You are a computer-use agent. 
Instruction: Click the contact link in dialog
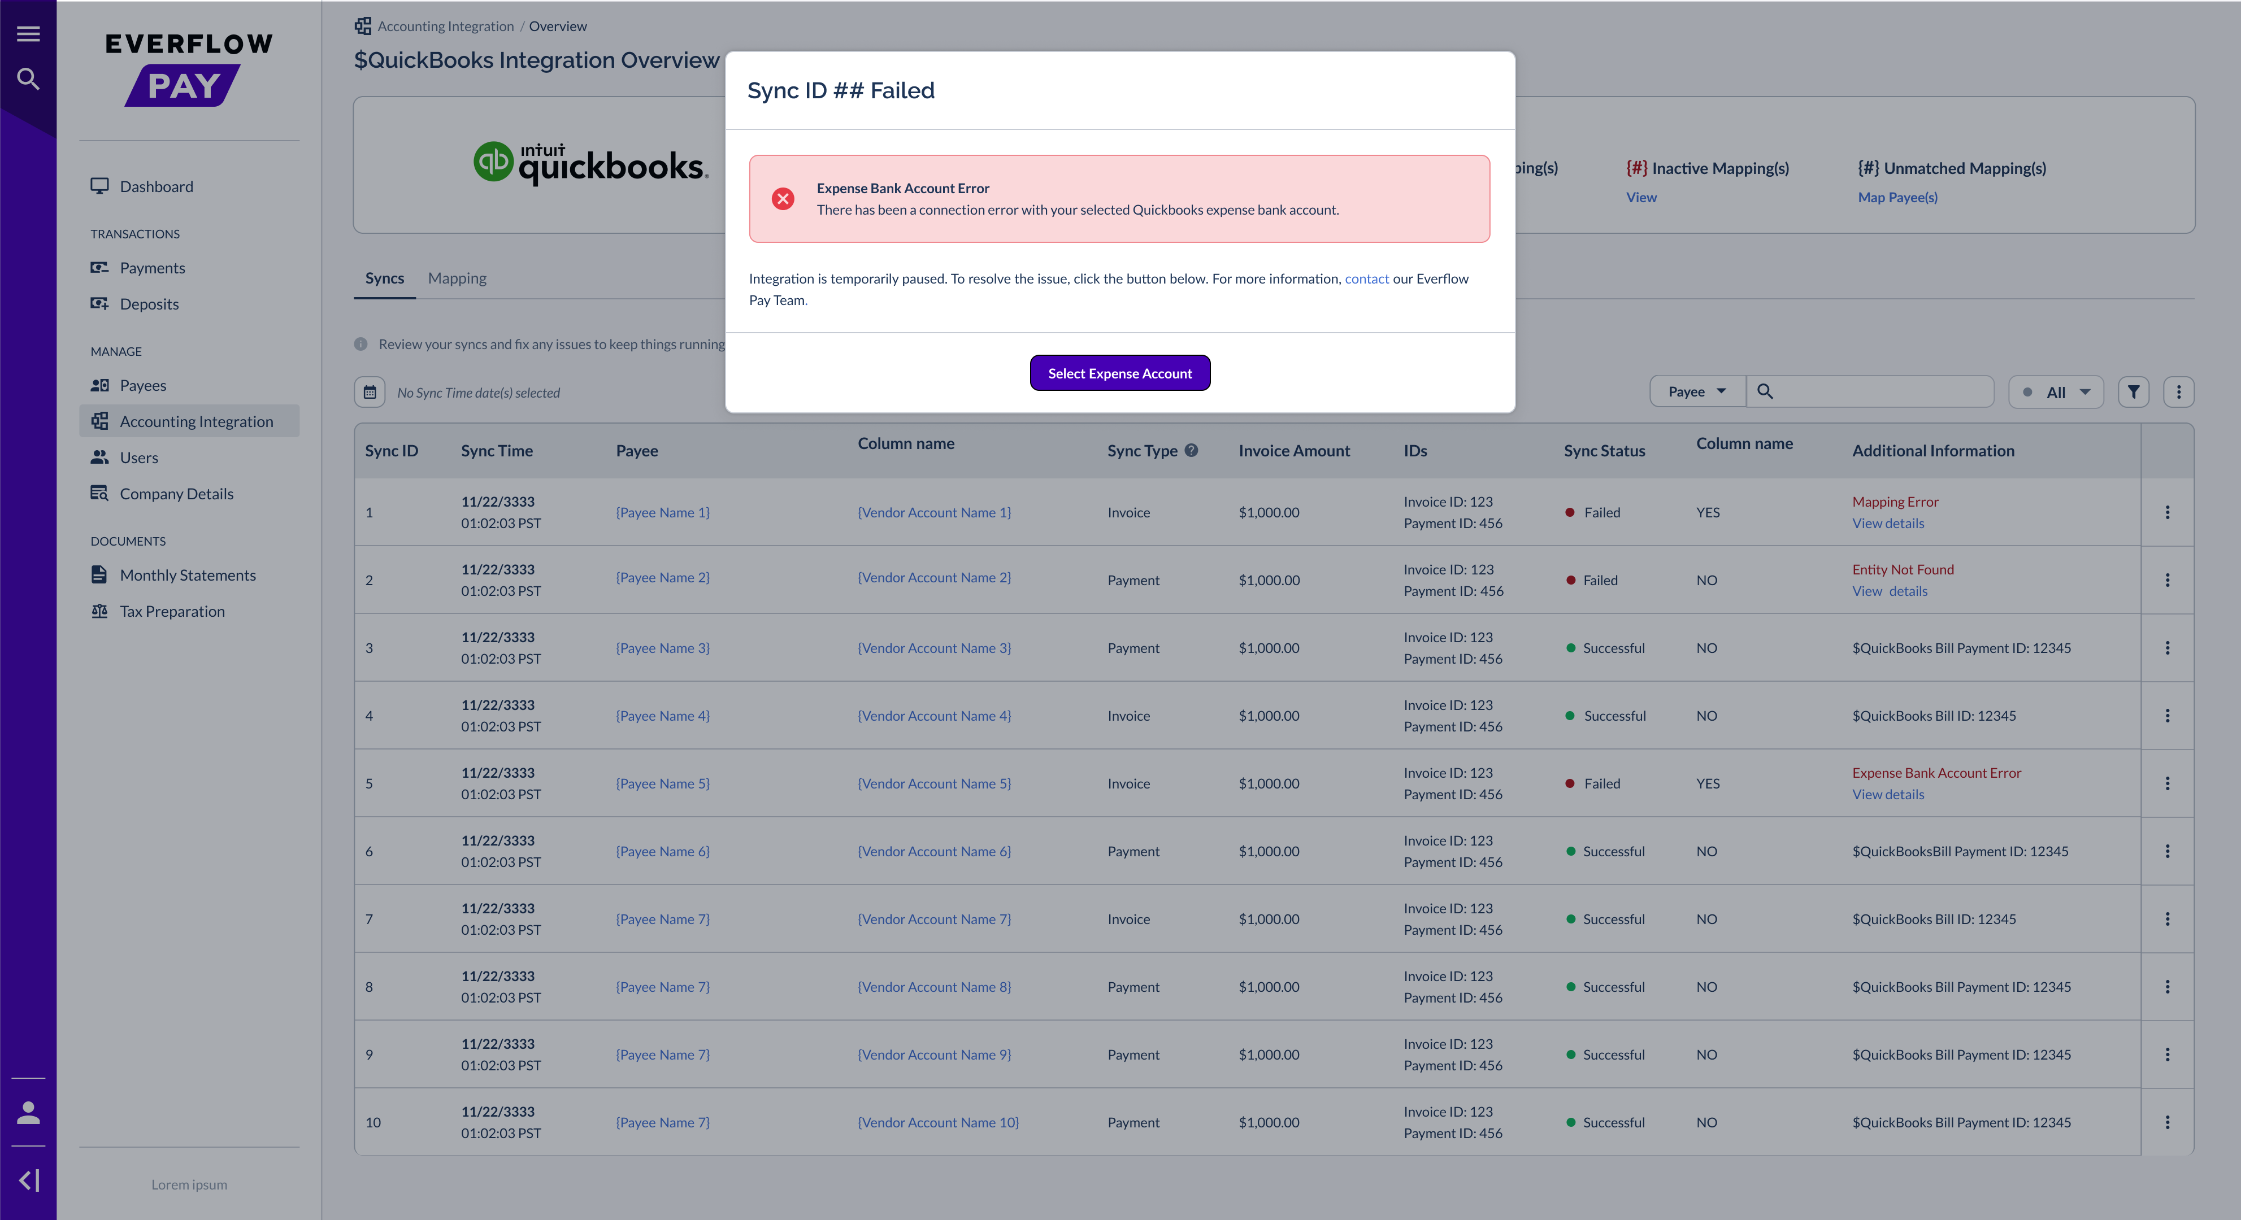point(1367,278)
